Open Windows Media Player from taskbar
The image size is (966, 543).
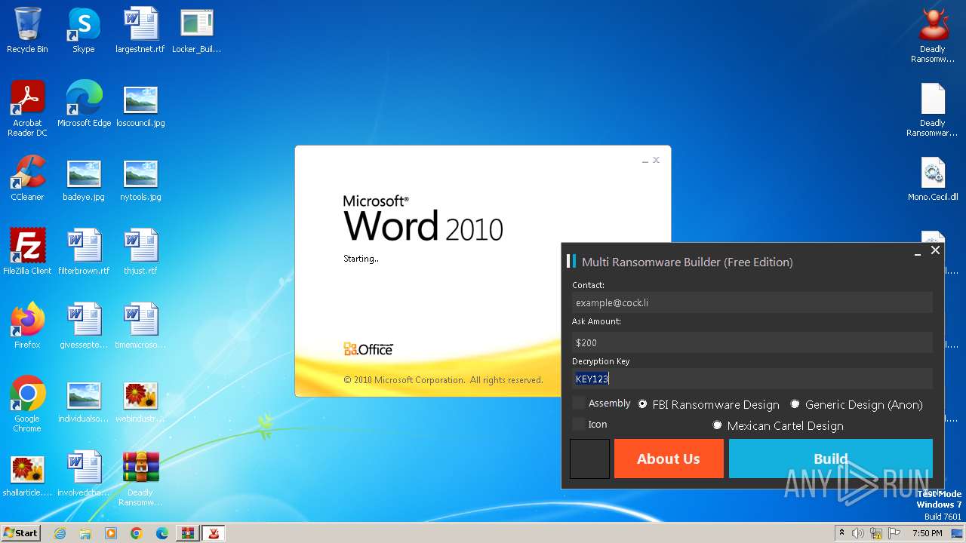pyautogui.click(x=111, y=533)
